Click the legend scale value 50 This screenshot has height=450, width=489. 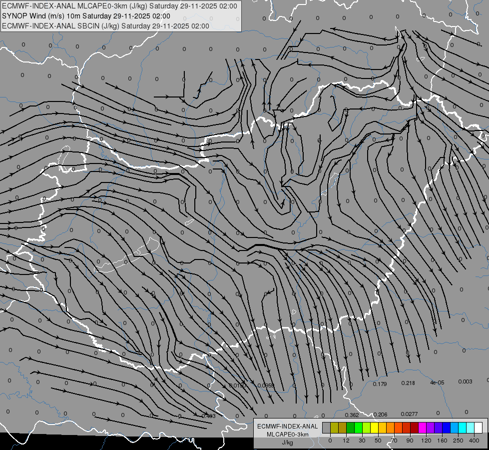pos(378,440)
